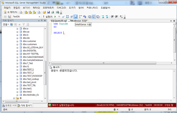
Task: Save the query with the floppy disk icon
Action: 48,12
